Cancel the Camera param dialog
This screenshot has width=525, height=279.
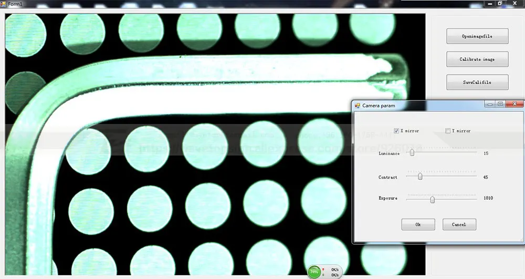[x=459, y=224]
